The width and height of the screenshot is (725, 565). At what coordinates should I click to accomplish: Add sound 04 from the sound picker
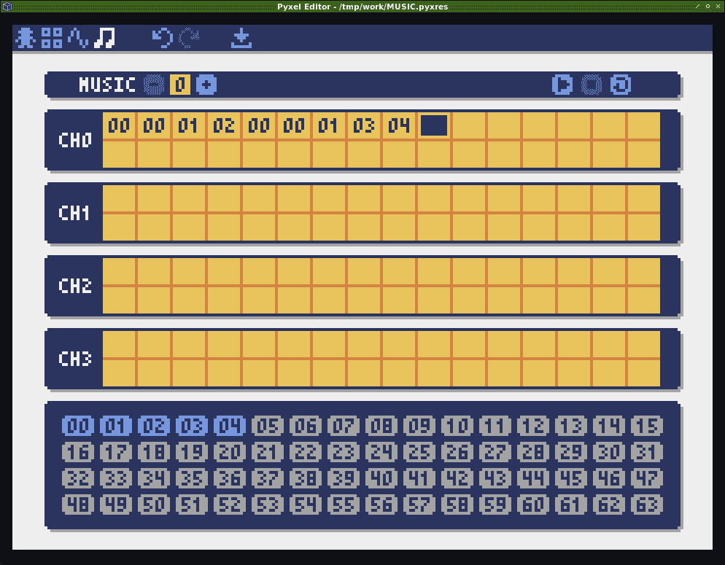[x=230, y=426]
